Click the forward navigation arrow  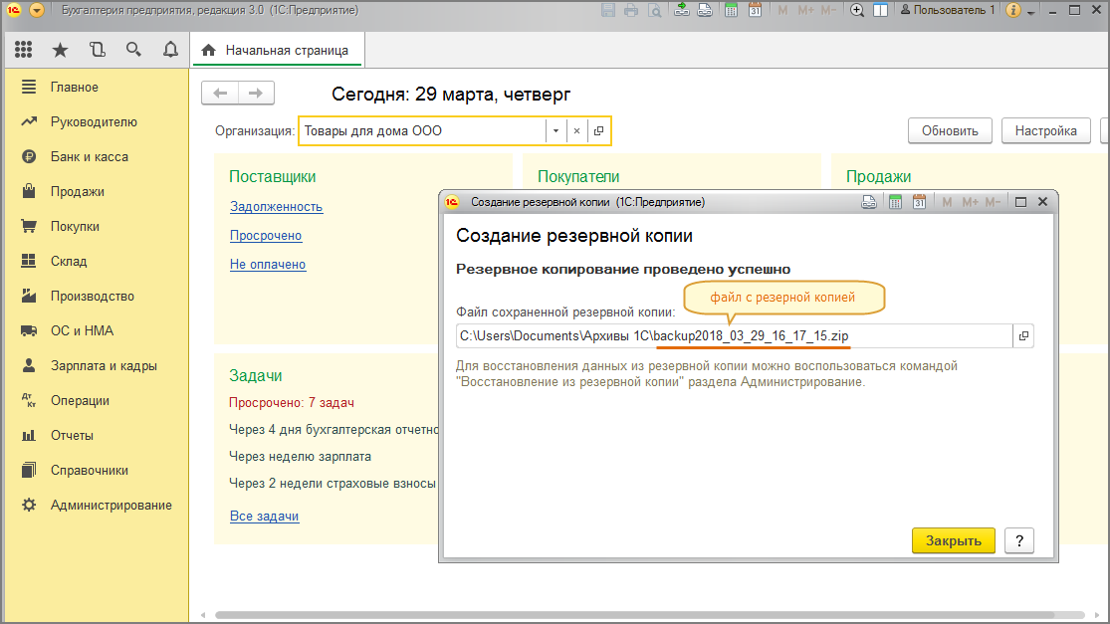(x=256, y=93)
